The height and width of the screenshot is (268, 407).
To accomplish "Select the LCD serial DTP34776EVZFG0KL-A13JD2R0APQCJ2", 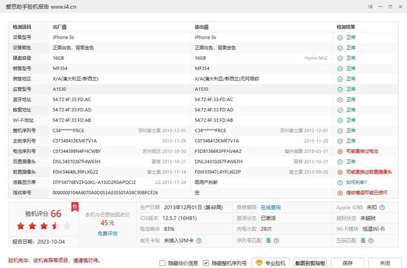I will [x=94, y=182].
